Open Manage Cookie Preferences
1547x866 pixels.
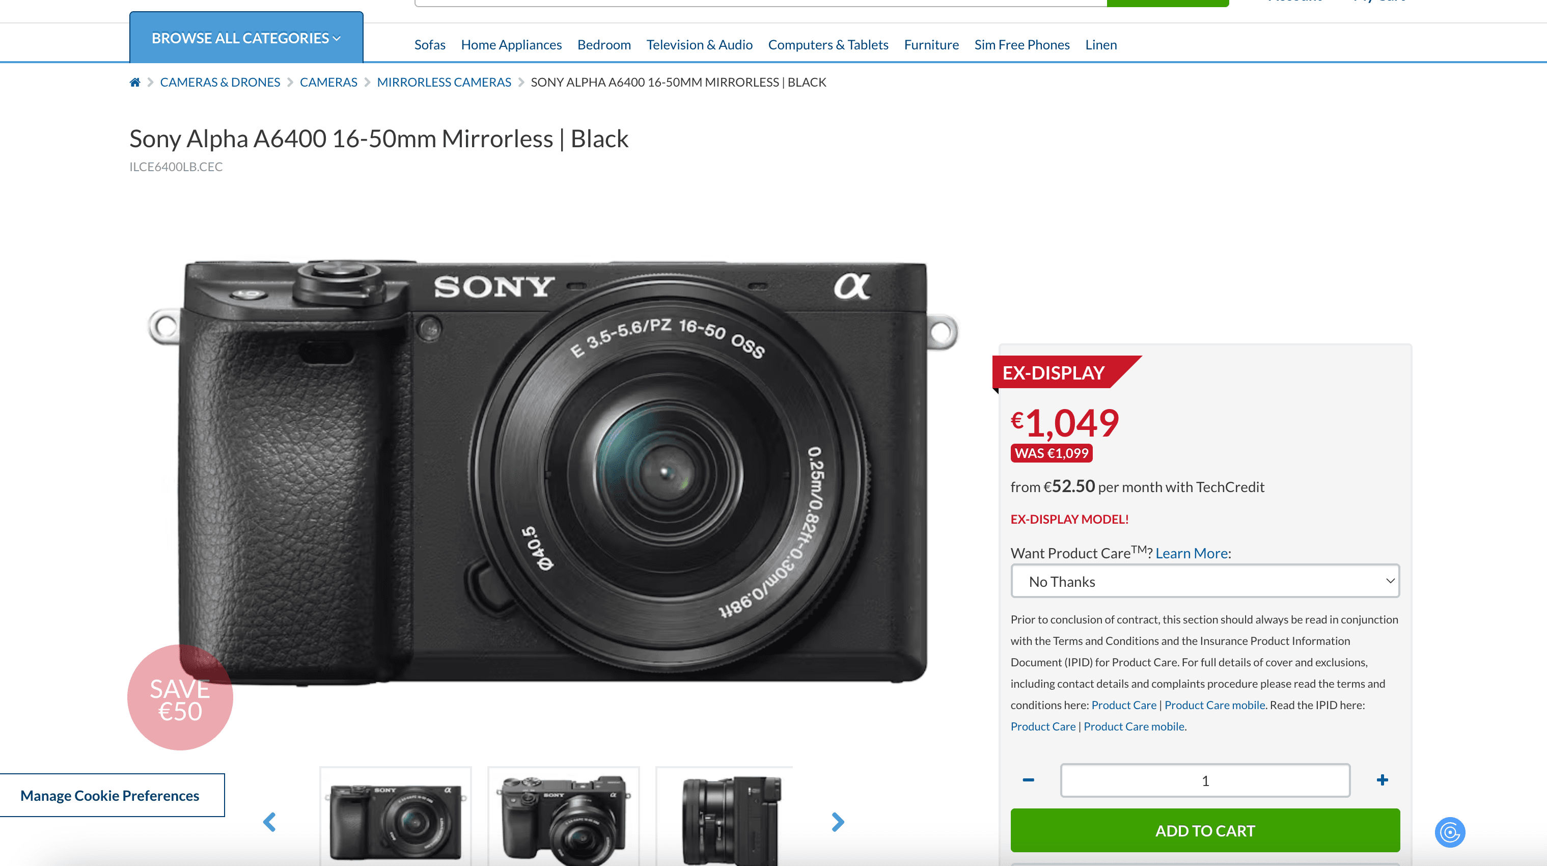click(x=110, y=795)
